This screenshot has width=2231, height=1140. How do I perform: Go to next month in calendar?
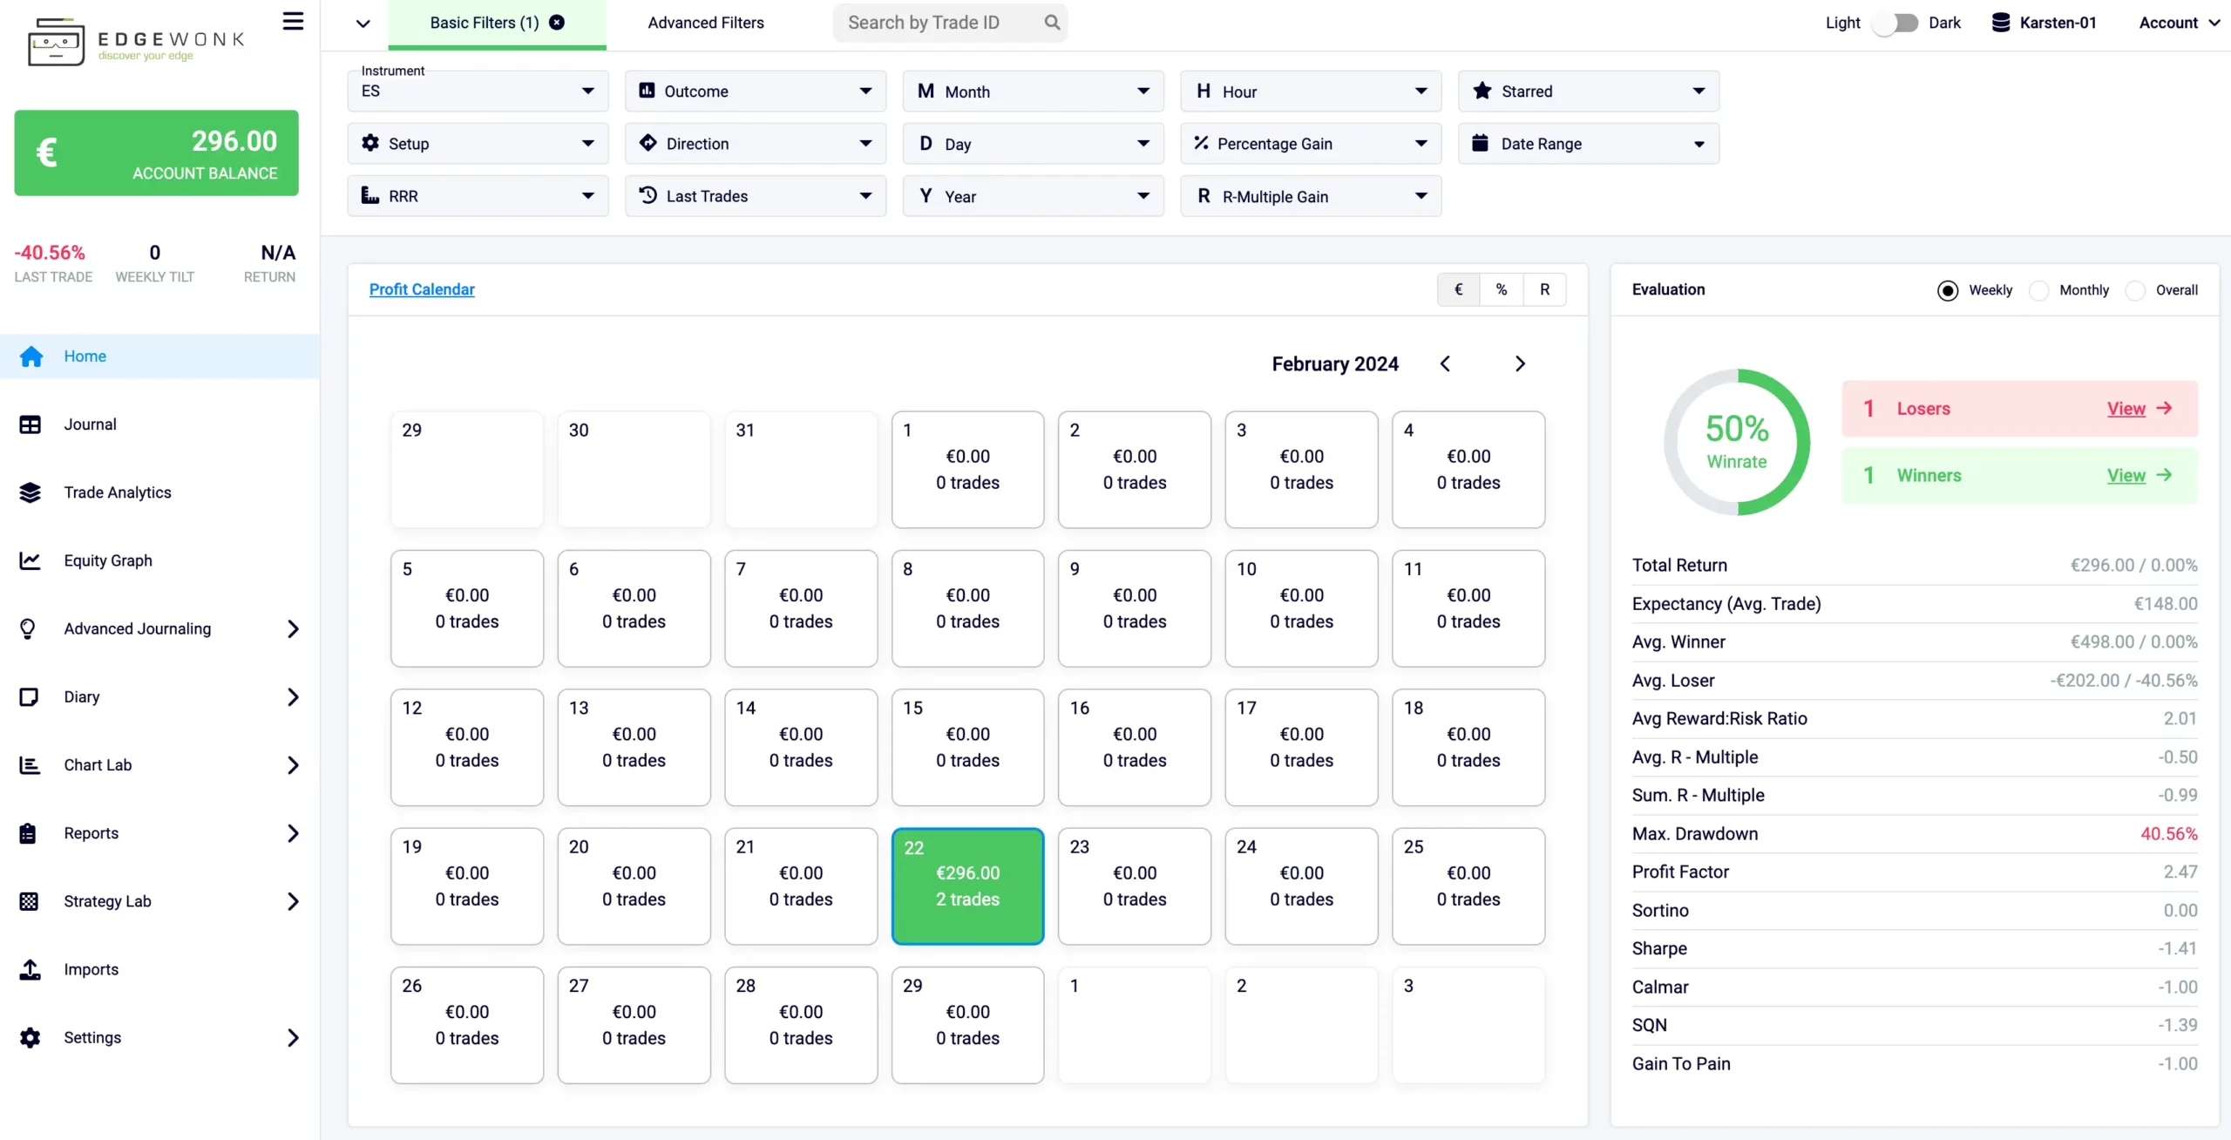(x=1520, y=363)
